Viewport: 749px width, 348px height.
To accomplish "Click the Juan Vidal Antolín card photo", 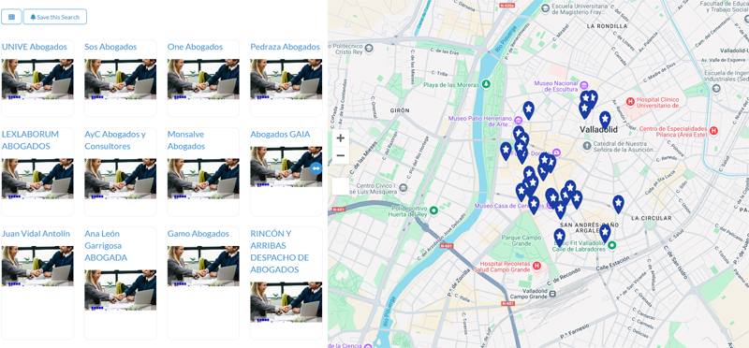I will [x=37, y=267].
